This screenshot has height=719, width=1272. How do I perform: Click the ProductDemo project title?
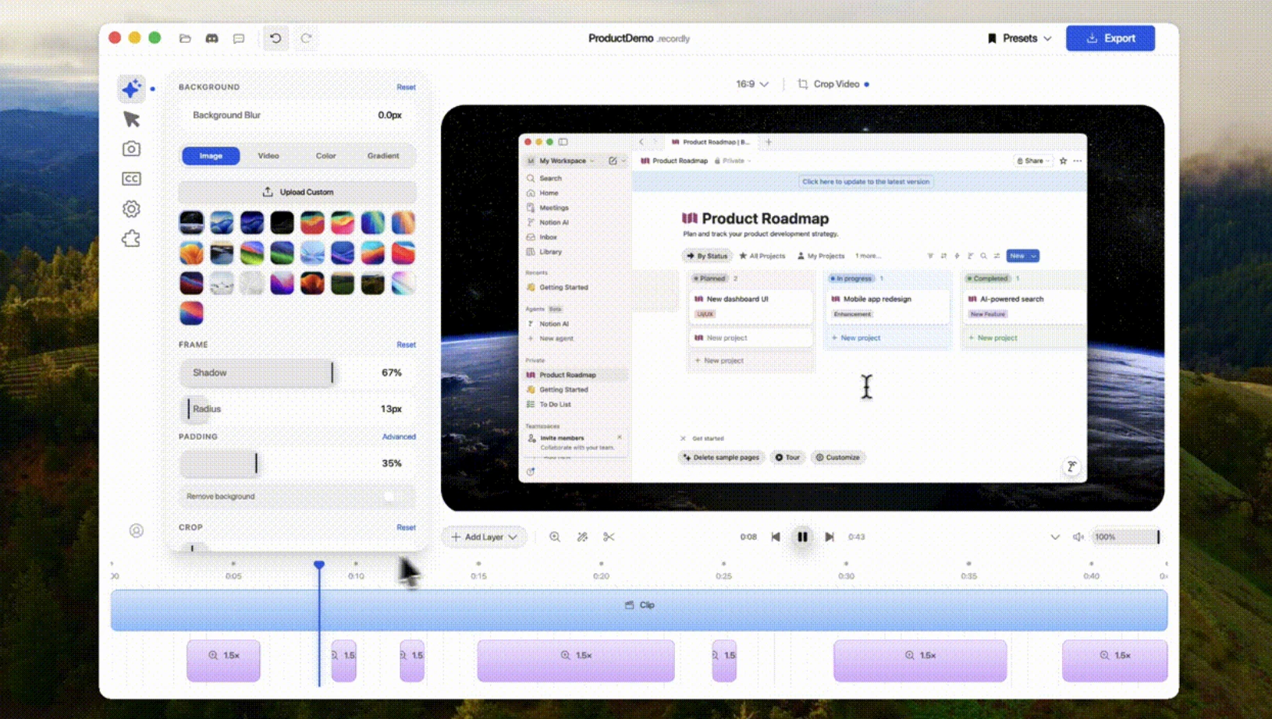click(620, 38)
